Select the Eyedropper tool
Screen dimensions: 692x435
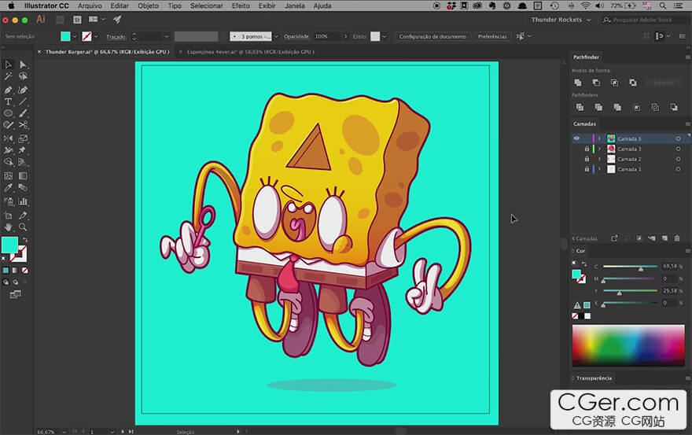click(x=8, y=188)
